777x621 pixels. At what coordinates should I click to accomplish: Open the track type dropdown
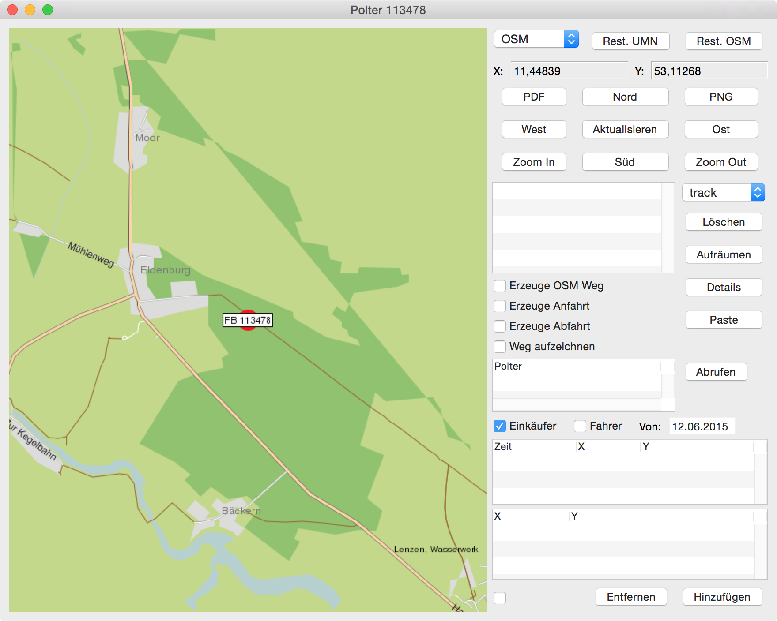724,193
